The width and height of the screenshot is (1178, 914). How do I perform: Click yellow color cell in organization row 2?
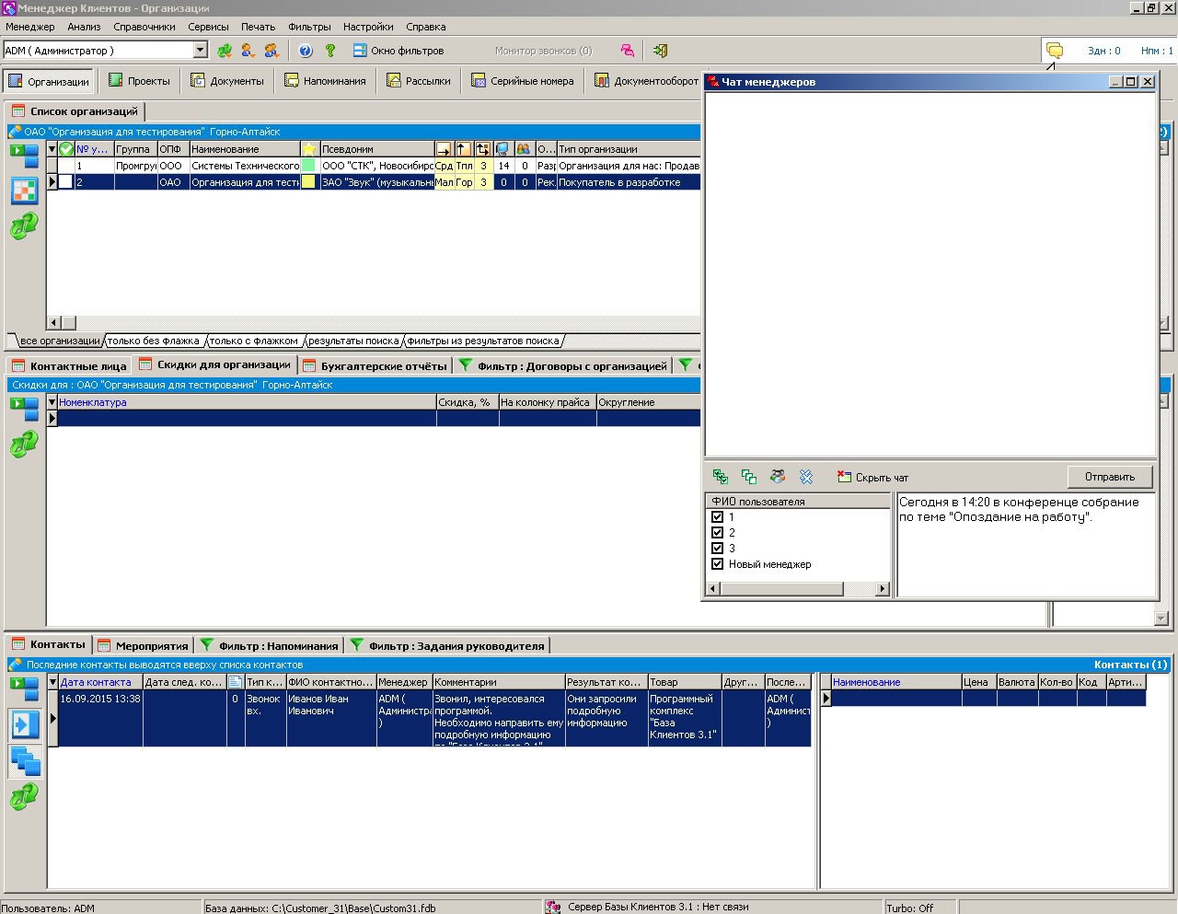(x=309, y=182)
